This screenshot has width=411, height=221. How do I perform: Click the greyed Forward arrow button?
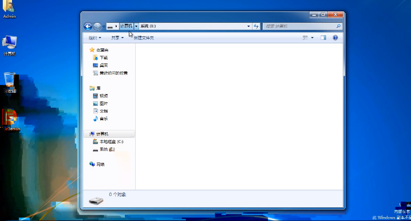(x=97, y=26)
